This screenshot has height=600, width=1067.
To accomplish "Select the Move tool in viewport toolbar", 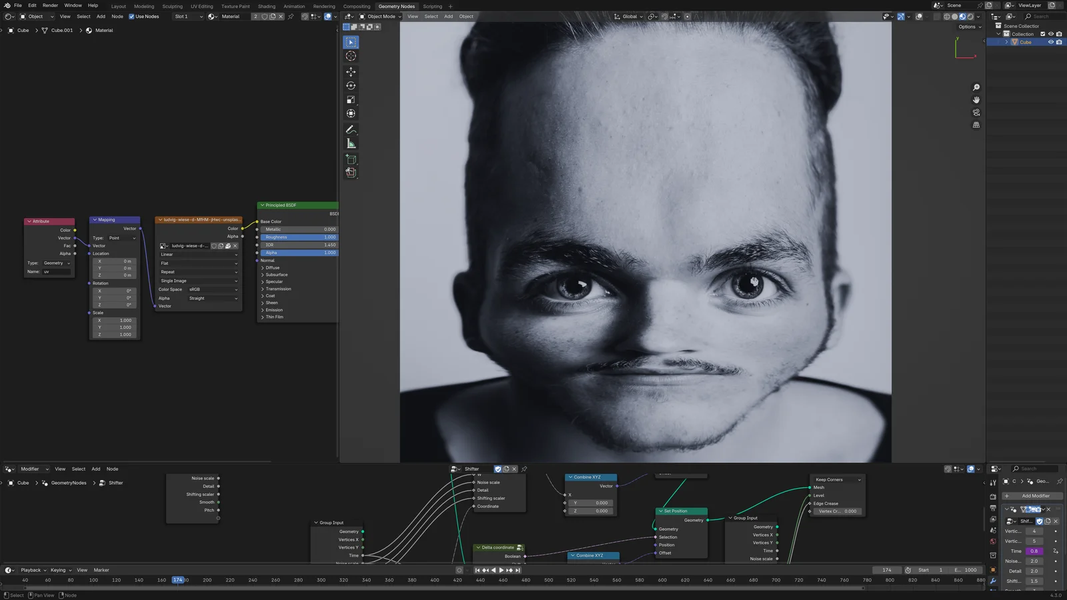I will 351,71.
